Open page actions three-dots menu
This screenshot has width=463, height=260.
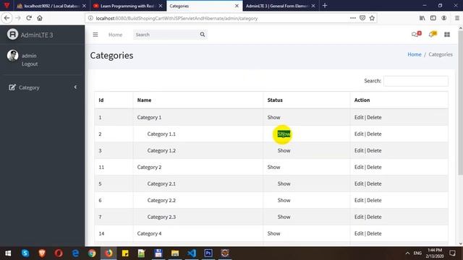[353, 18]
